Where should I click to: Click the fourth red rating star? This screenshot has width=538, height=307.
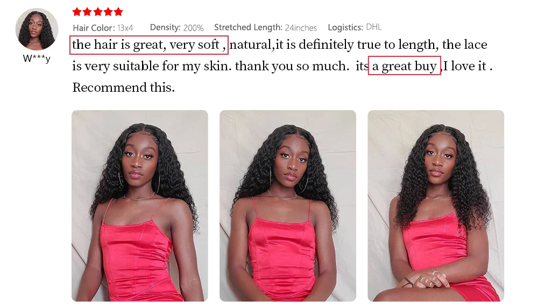[108, 12]
